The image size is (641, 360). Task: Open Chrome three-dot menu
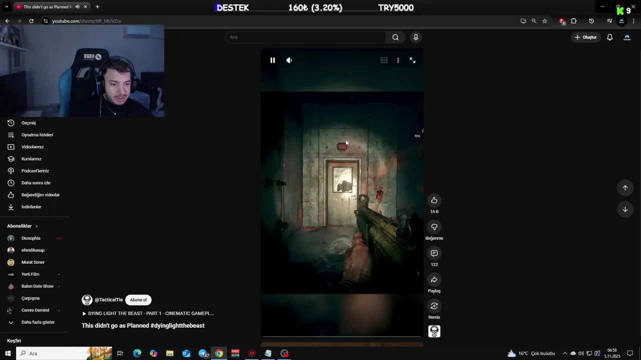(634, 21)
